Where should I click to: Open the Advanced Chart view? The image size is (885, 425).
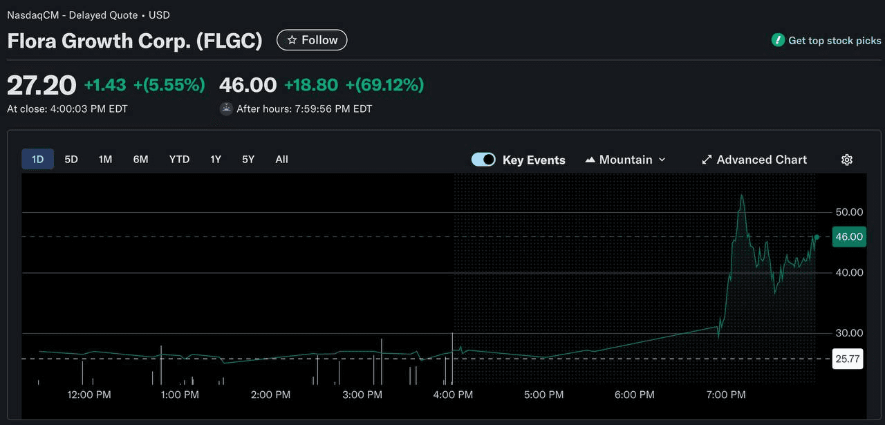point(754,160)
